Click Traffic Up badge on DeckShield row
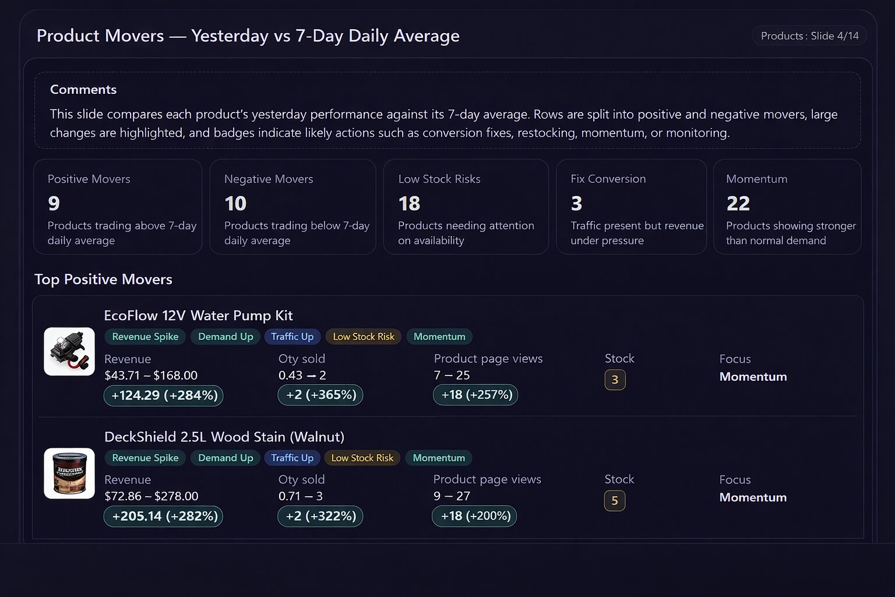Image resolution: width=895 pixels, height=597 pixels. [x=292, y=458]
